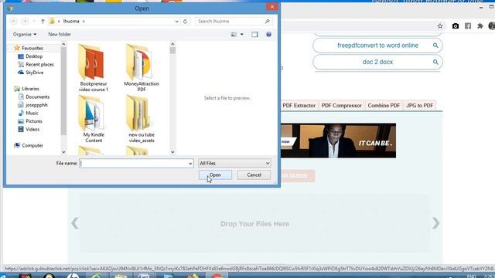Screen dimensions: 495x278
Task: Select the MoneyAttraction PDF folder
Action: pyautogui.click(x=142, y=68)
